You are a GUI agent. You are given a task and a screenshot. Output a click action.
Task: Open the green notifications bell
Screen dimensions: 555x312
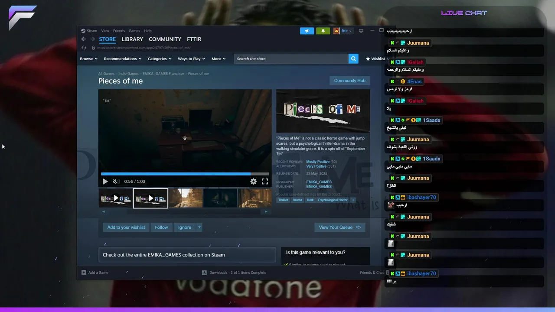click(x=323, y=31)
